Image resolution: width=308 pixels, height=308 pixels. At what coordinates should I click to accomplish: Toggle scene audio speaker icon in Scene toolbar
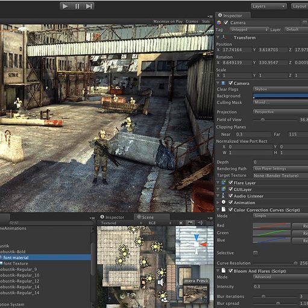coord(200,223)
